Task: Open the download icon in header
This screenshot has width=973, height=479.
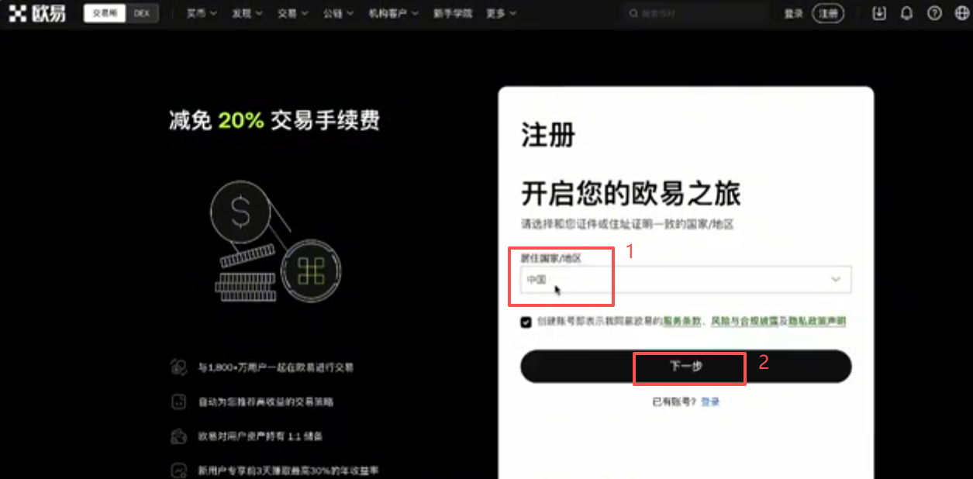Action: [x=878, y=13]
